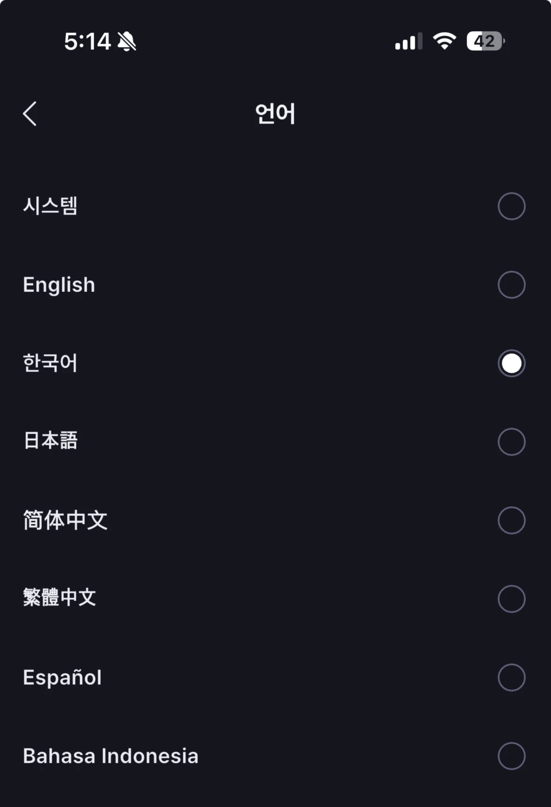Viewport: 551px width, 807px height.
Task: Select the Bahasa Indonesia radio button
Action: point(511,756)
